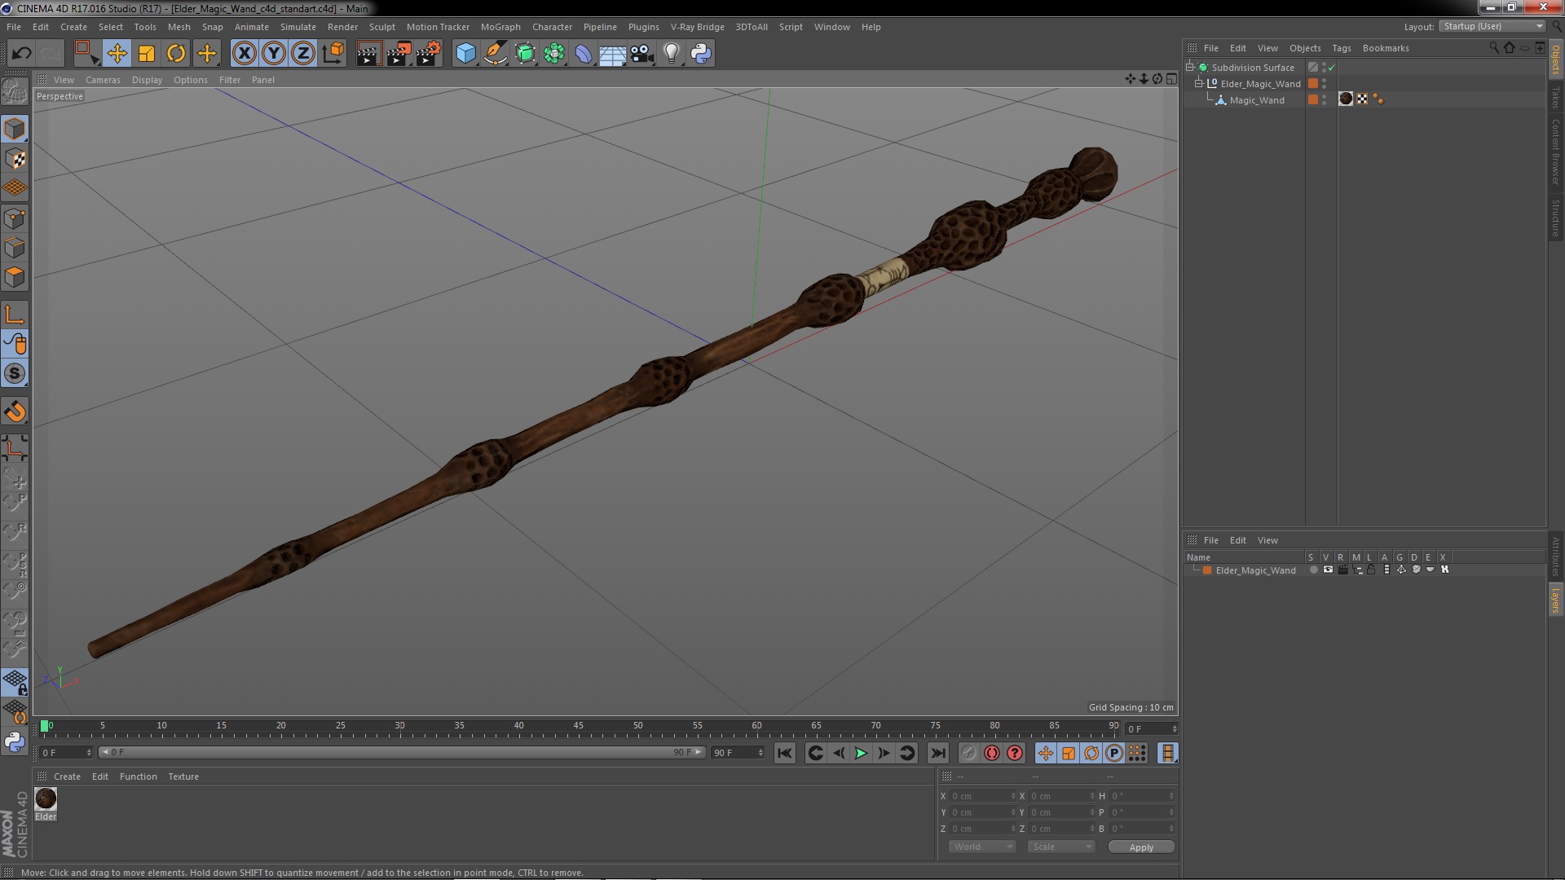The width and height of the screenshot is (1565, 880).
Task: Select the Rotate tool
Action: point(176,54)
